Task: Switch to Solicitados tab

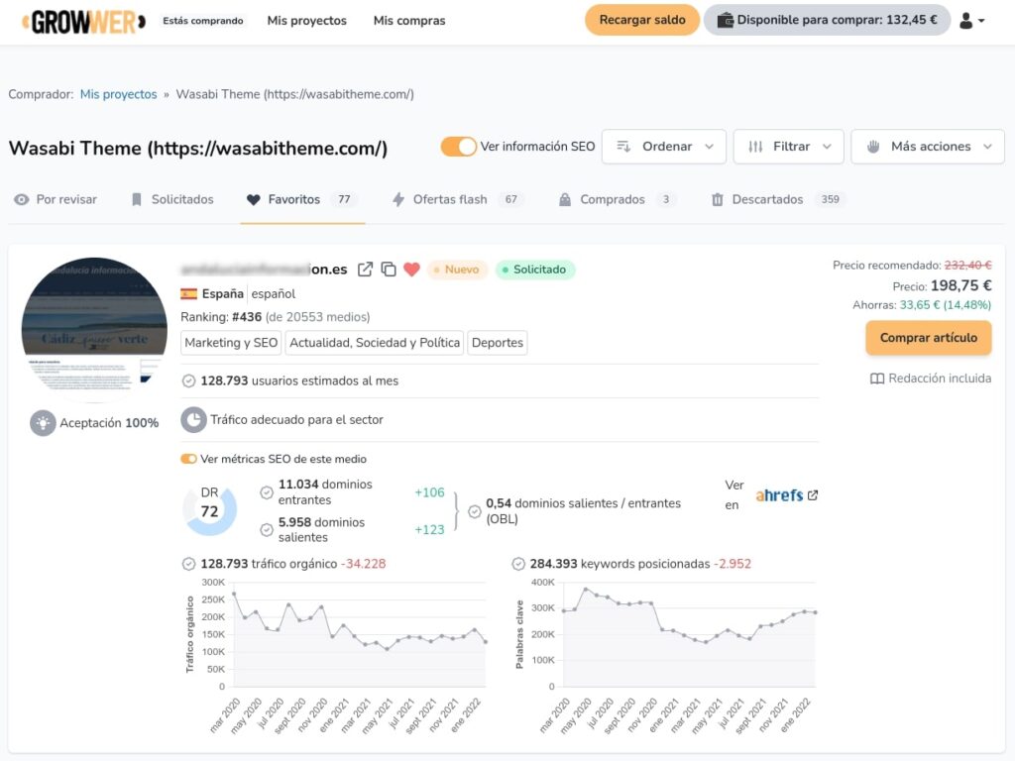Action: pyautogui.click(x=172, y=199)
